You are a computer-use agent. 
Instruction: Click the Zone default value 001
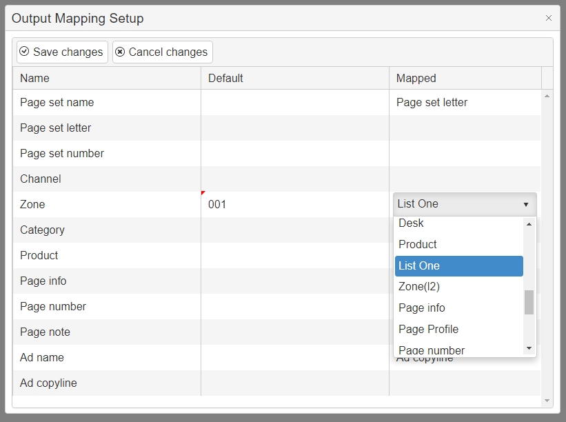pos(217,204)
